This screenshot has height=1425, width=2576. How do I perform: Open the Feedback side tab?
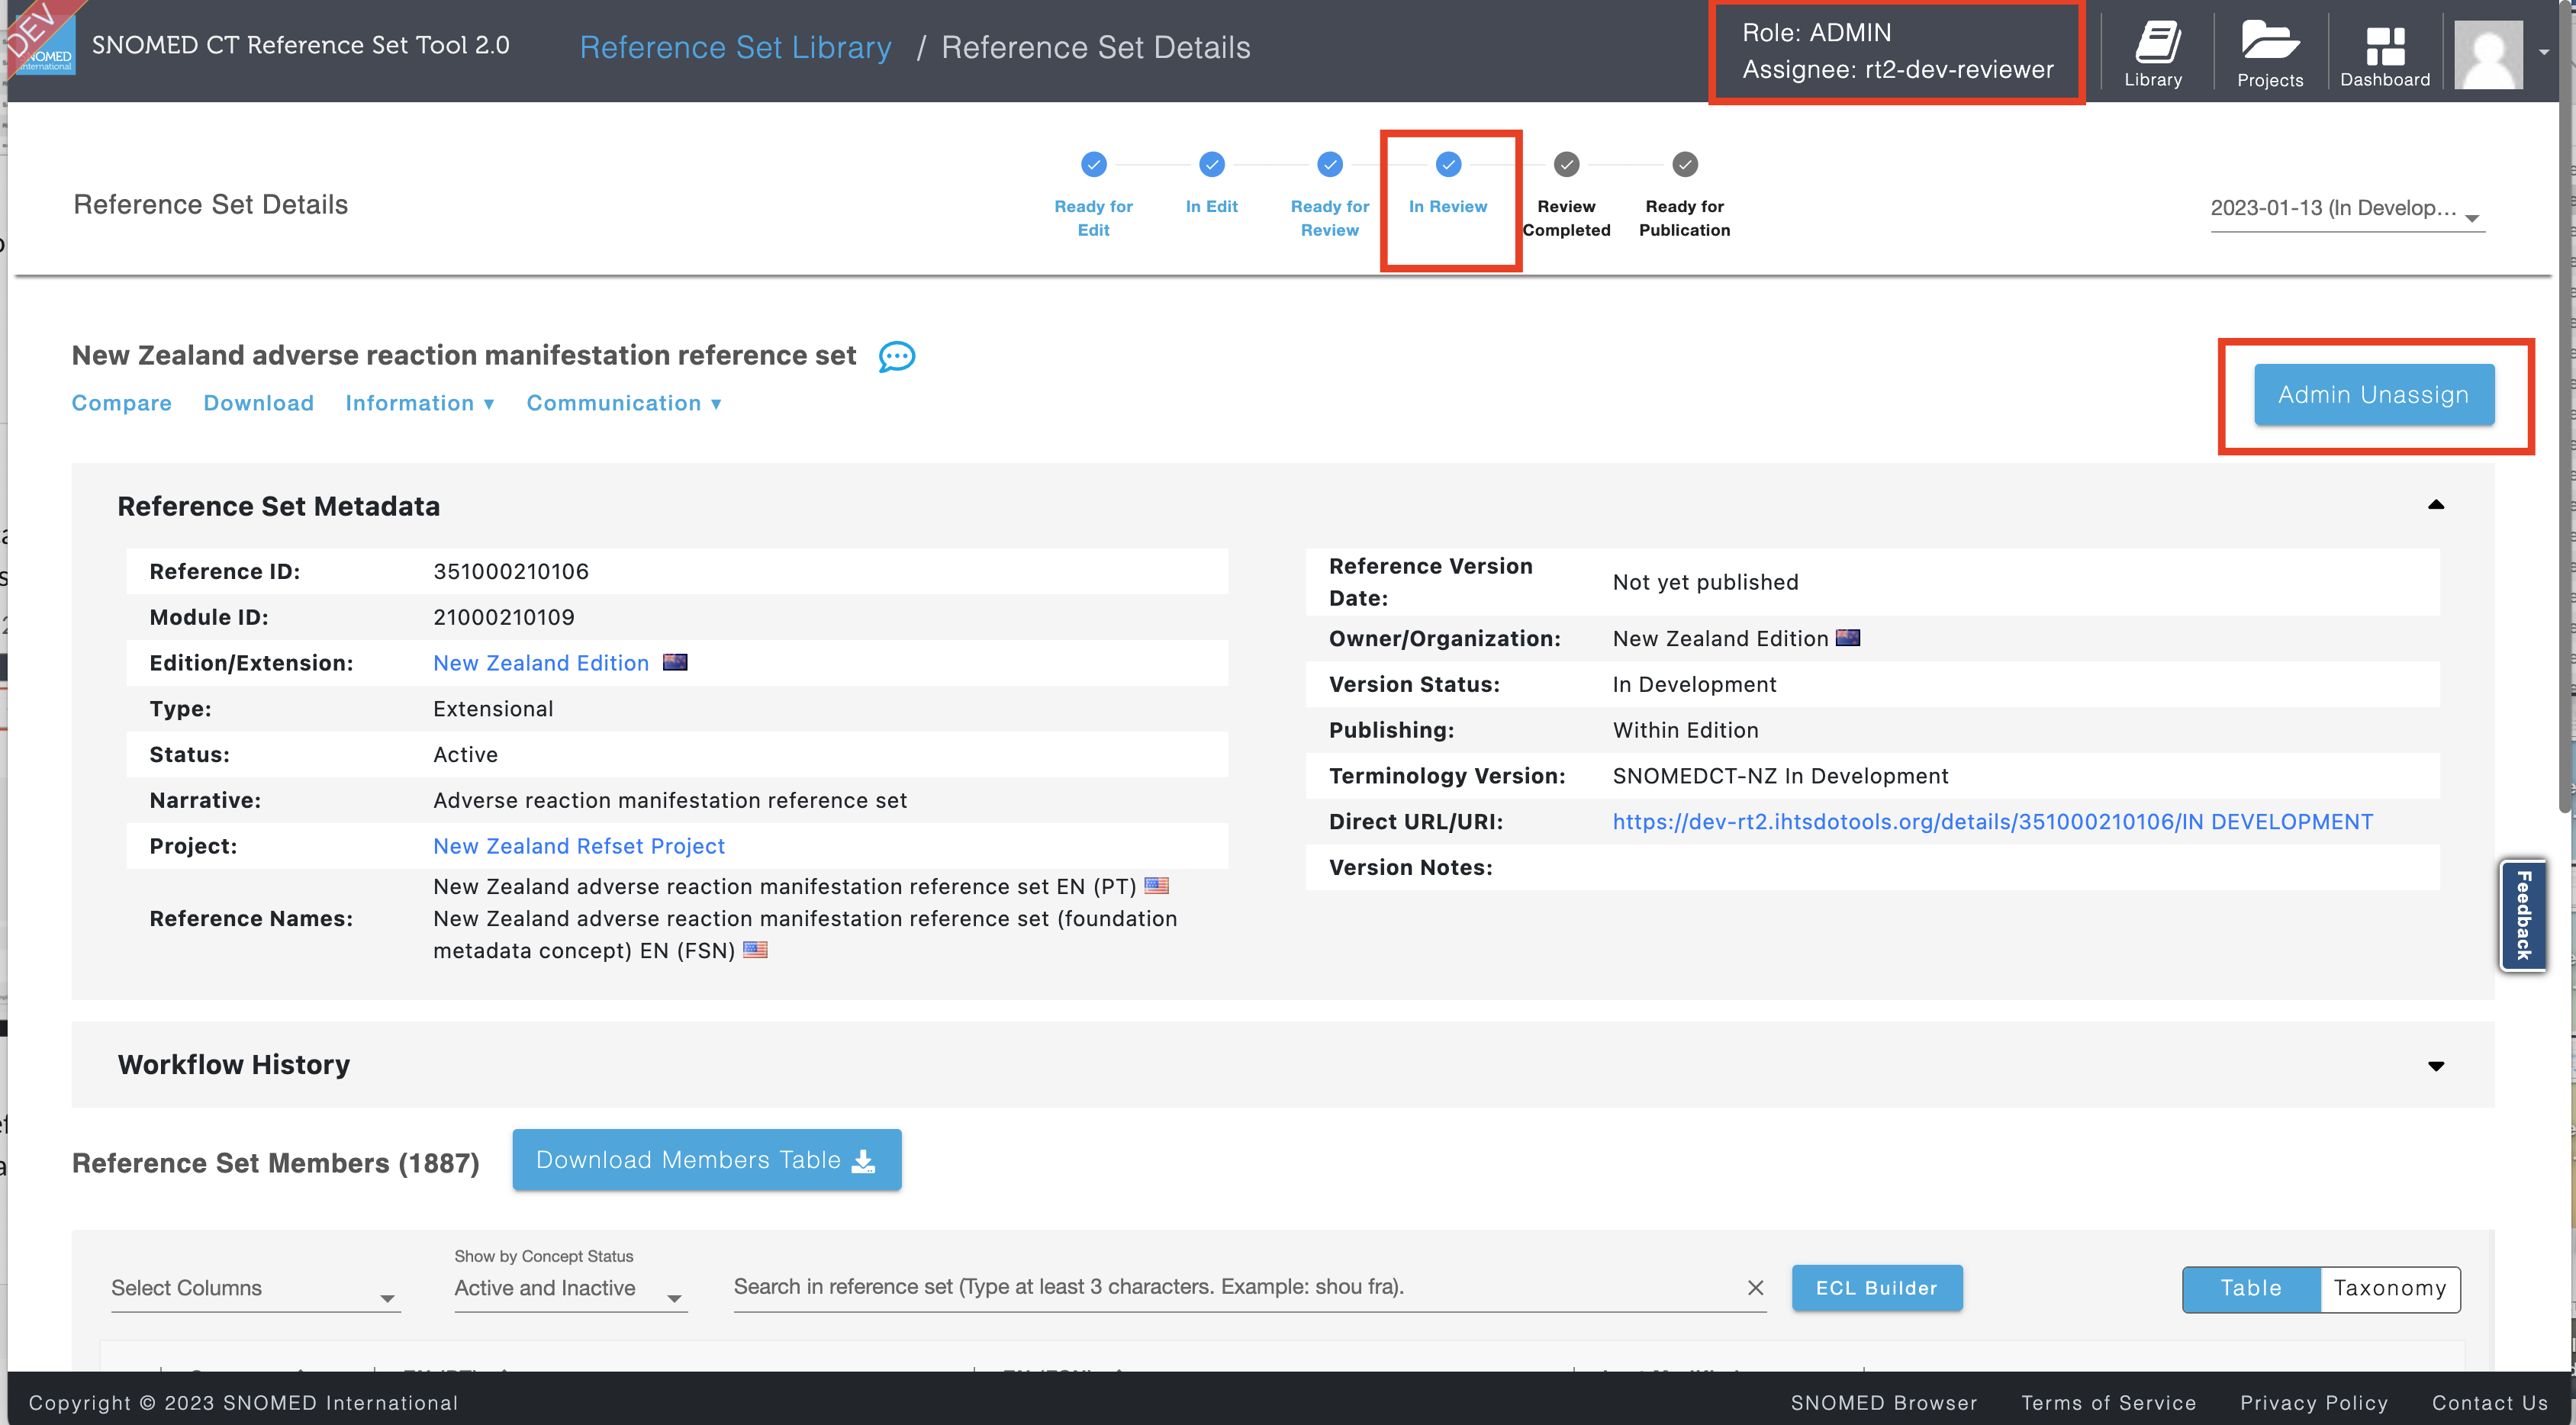pyautogui.click(x=2522, y=914)
